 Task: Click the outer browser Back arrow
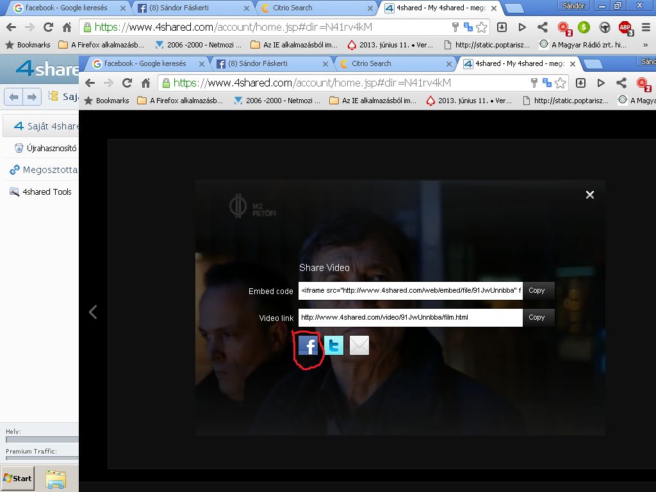tap(12, 27)
